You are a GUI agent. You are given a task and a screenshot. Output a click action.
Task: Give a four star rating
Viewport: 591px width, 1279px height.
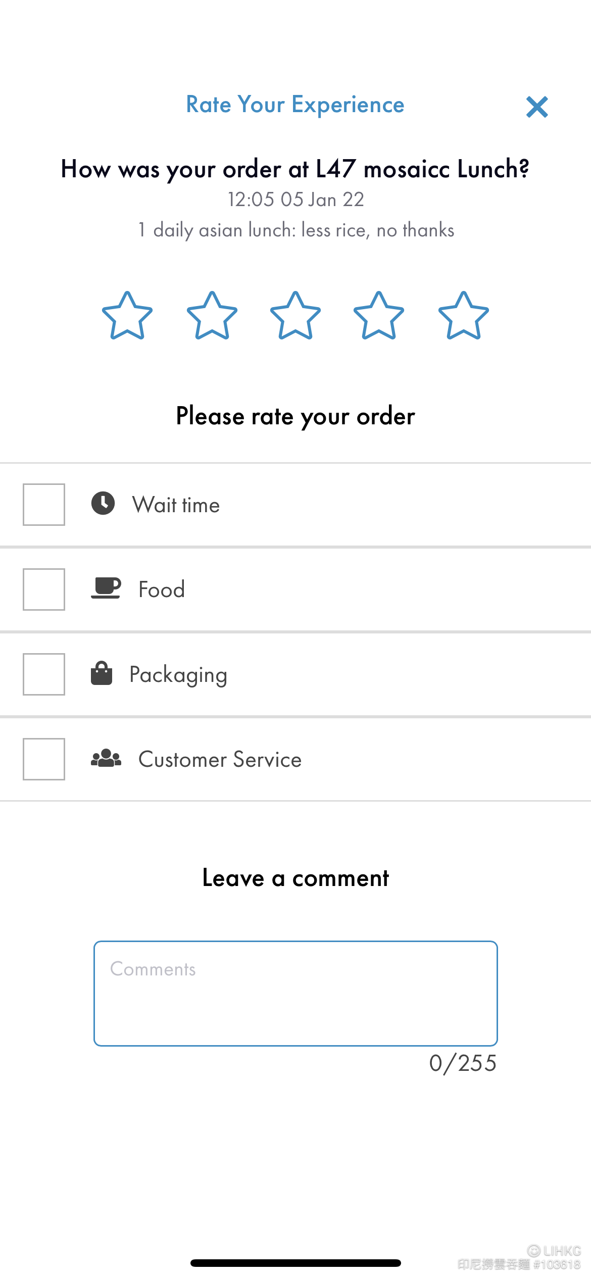(x=379, y=316)
